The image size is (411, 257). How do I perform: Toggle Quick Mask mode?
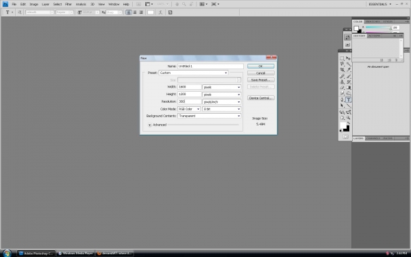345,136
